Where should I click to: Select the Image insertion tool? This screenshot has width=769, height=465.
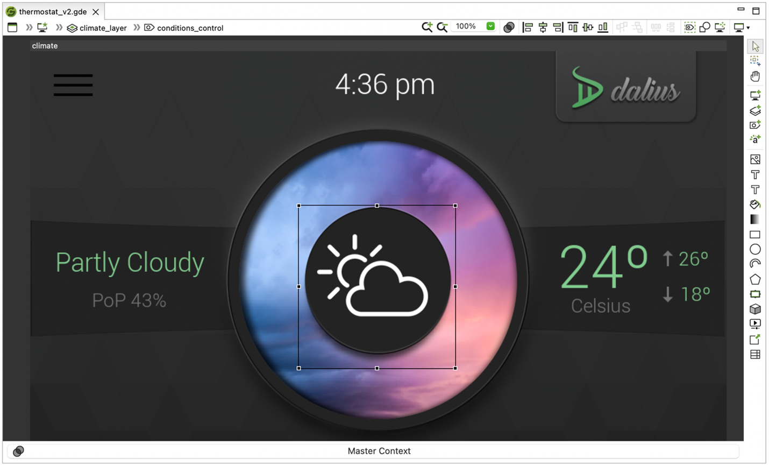pos(754,159)
